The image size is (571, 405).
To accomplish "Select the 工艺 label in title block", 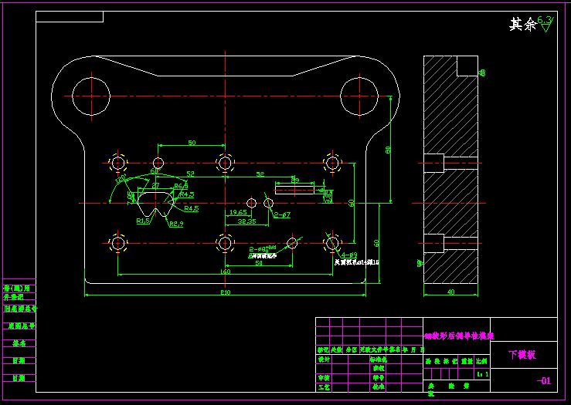I will 324,387.
